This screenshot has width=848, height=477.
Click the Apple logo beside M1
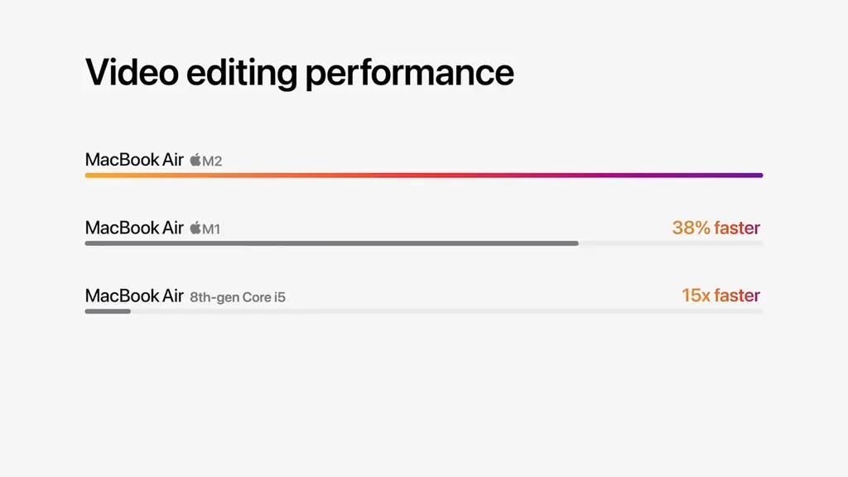195,228
